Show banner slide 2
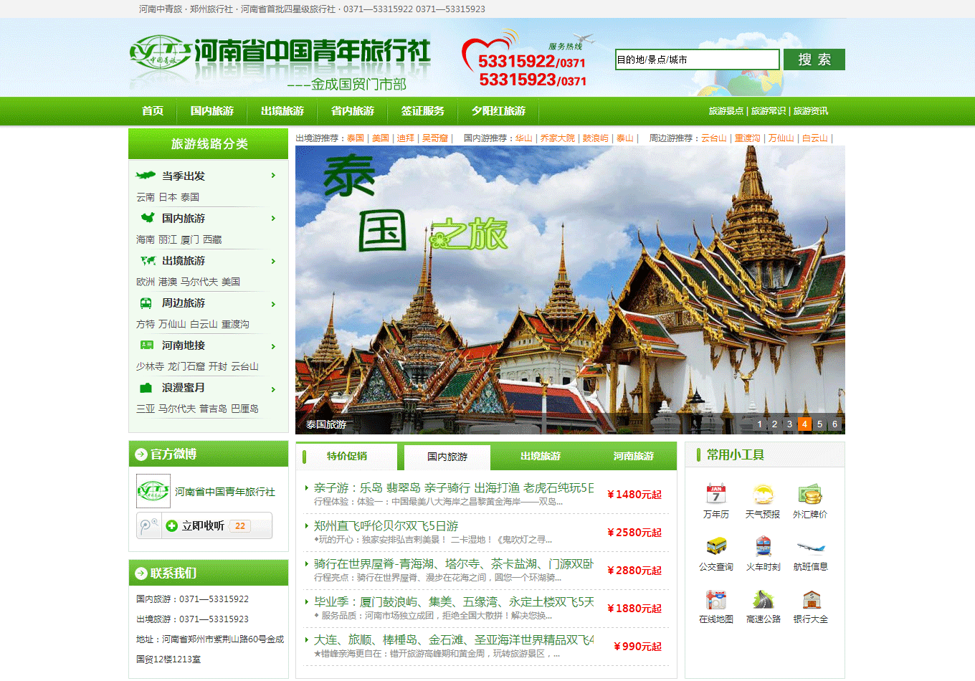Screen dimensions: 975x681 click(775, 424)
